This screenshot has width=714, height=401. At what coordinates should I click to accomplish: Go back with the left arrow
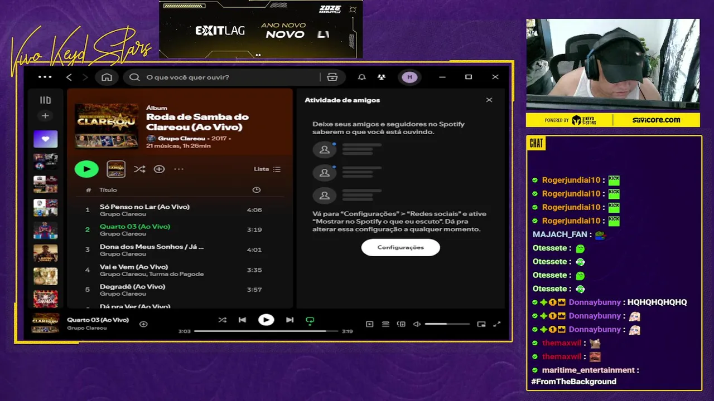pos(69,77)
